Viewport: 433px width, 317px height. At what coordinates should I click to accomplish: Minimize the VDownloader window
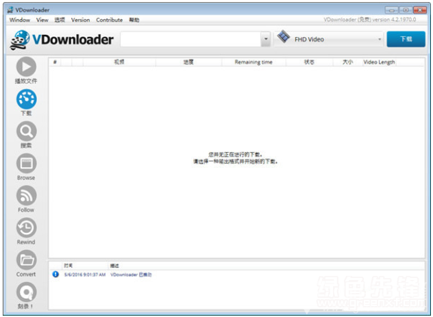click(392, 10)
